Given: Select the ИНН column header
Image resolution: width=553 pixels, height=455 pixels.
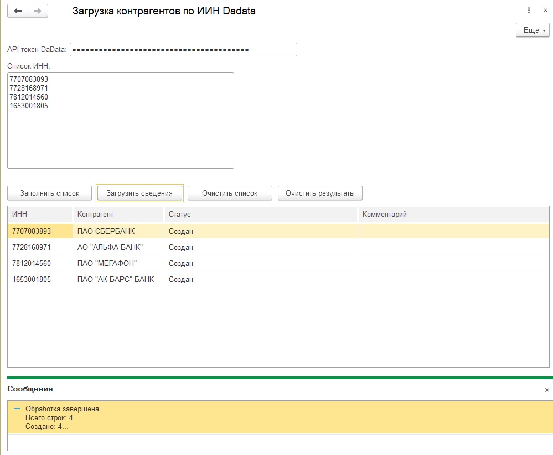Looking at the screenshot, I should [40, 215].
